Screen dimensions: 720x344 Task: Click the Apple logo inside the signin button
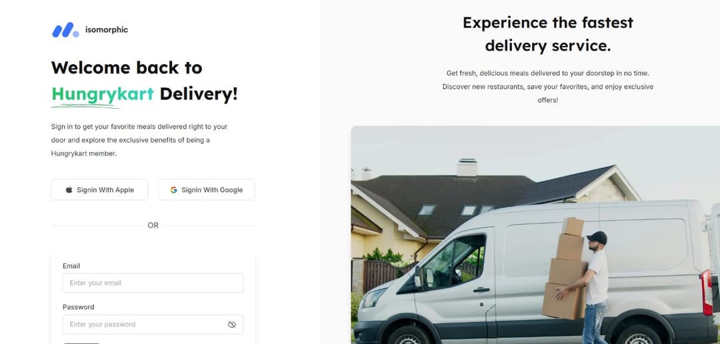click(x=69, y=190)
